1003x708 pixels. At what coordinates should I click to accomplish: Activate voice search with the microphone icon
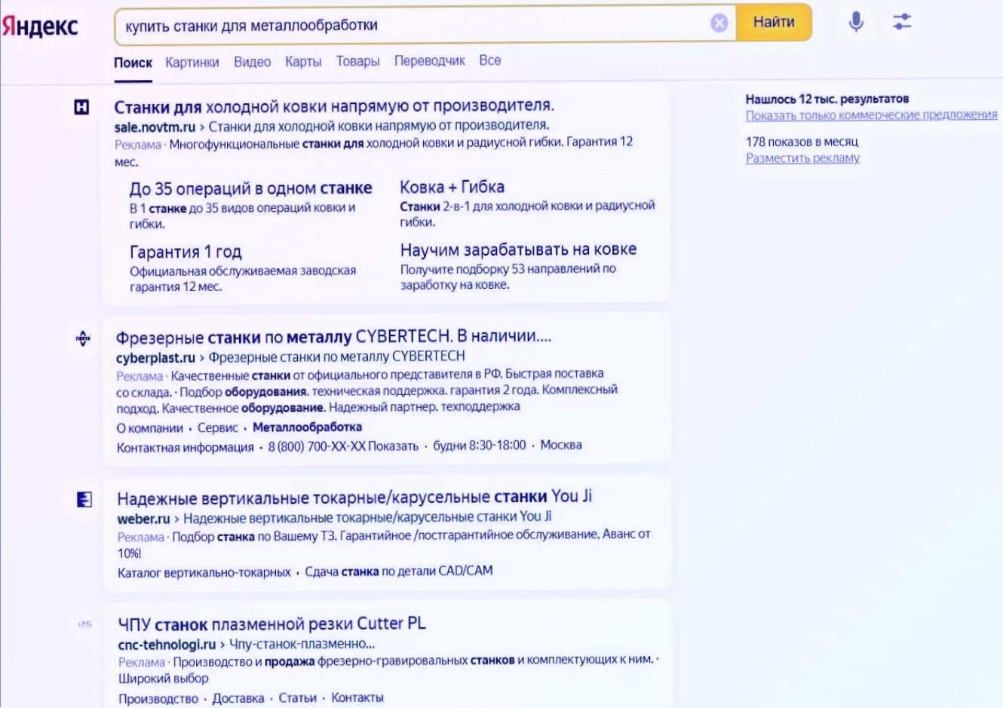click(856, 23)
